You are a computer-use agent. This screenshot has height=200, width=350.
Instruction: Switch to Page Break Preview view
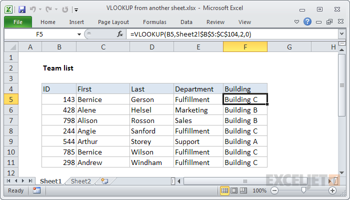(x=244, y=190)
